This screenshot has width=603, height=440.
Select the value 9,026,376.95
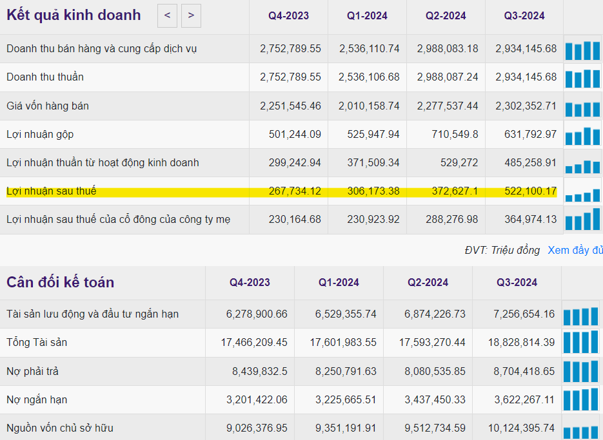257,428
